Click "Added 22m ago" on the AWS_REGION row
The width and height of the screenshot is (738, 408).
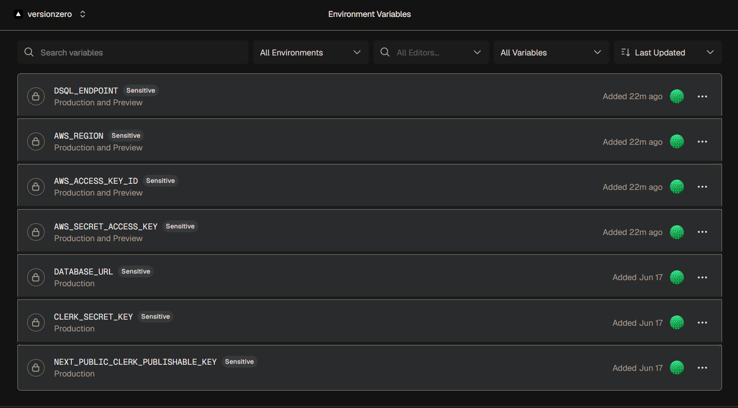coord(633,142)
